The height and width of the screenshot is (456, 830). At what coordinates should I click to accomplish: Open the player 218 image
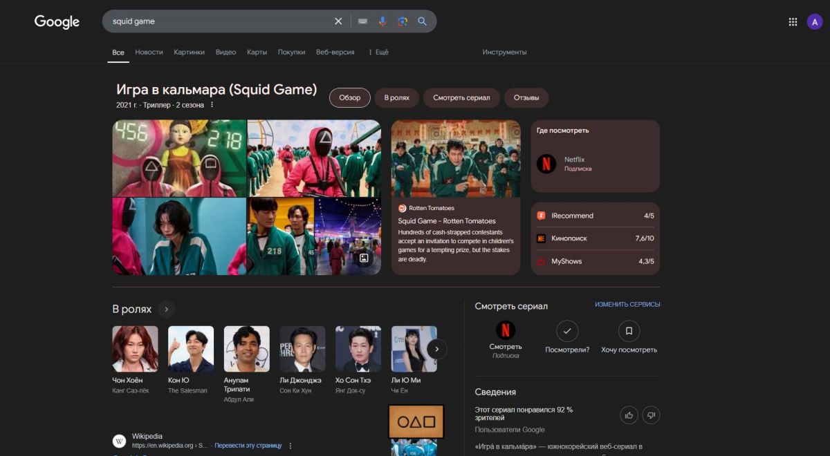(x=280, y=237)
